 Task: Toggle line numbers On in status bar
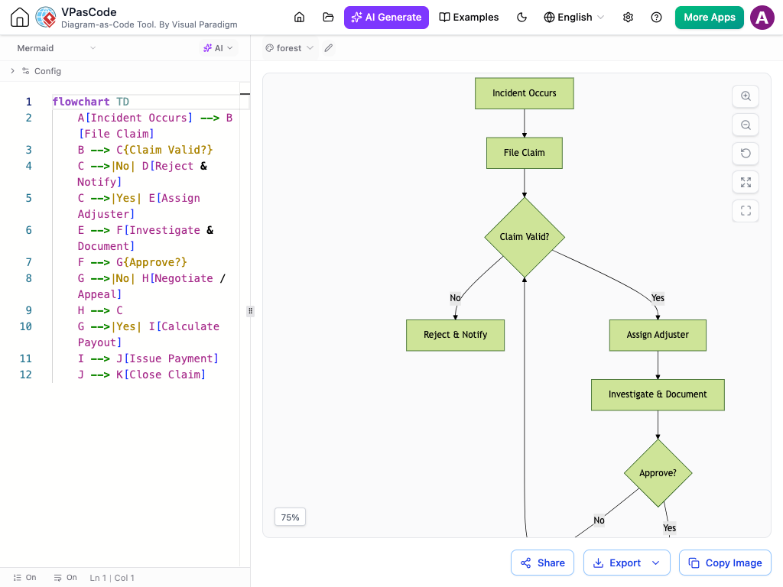[24, 578]
